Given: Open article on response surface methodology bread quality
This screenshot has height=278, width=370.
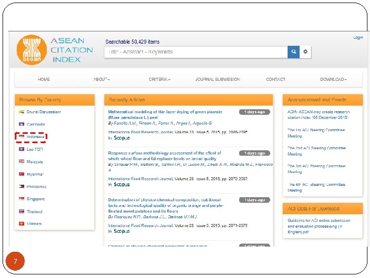Looking at the screenshot, I should [x=164, y=156].
